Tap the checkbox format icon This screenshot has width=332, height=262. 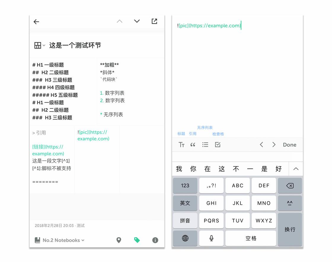pyautogui.click(x=218, y=145)
